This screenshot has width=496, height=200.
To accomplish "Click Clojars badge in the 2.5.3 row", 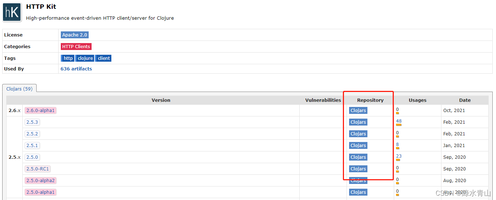I will [x=358, y=122].
